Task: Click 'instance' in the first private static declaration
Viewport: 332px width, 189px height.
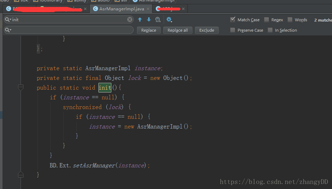Action: point(147,68)
